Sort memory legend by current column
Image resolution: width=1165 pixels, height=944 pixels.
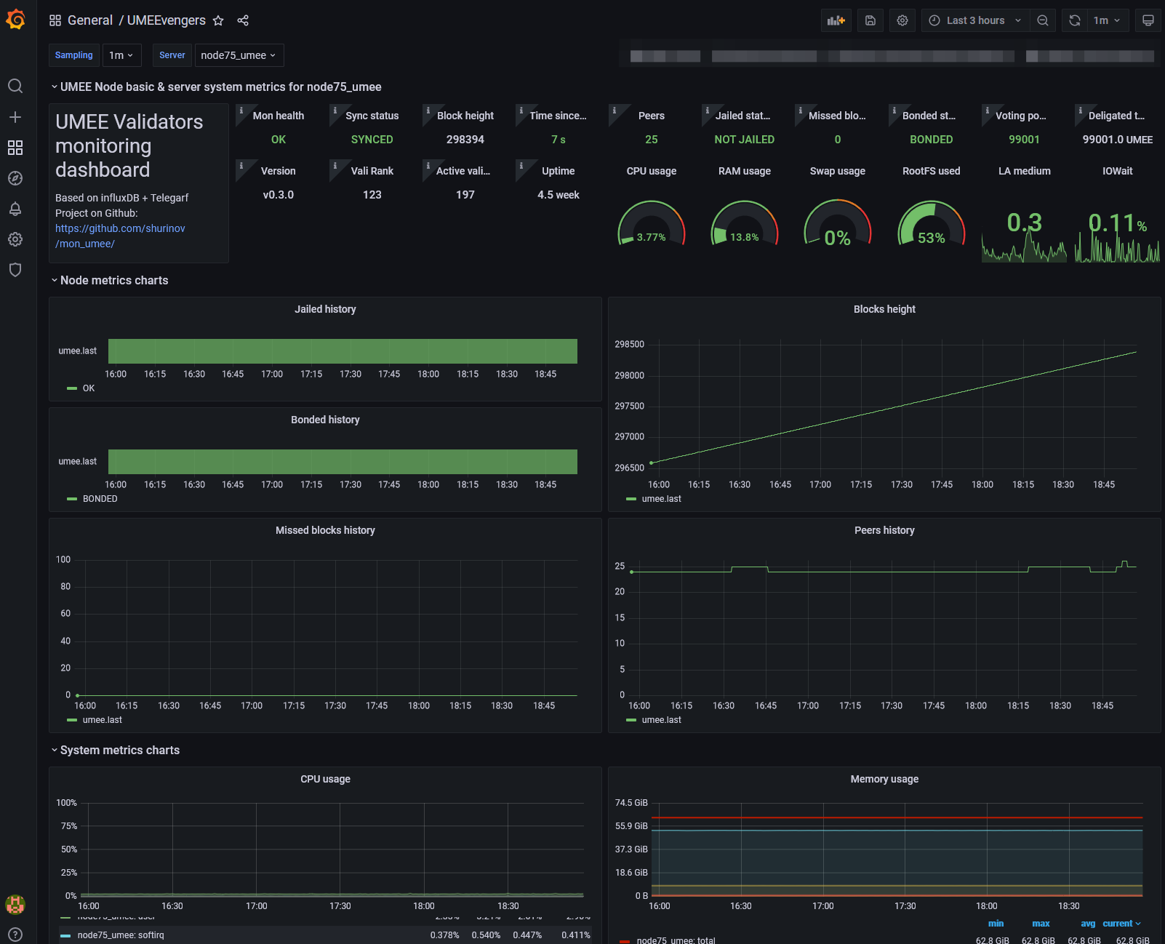click(x=1121, y=924)
